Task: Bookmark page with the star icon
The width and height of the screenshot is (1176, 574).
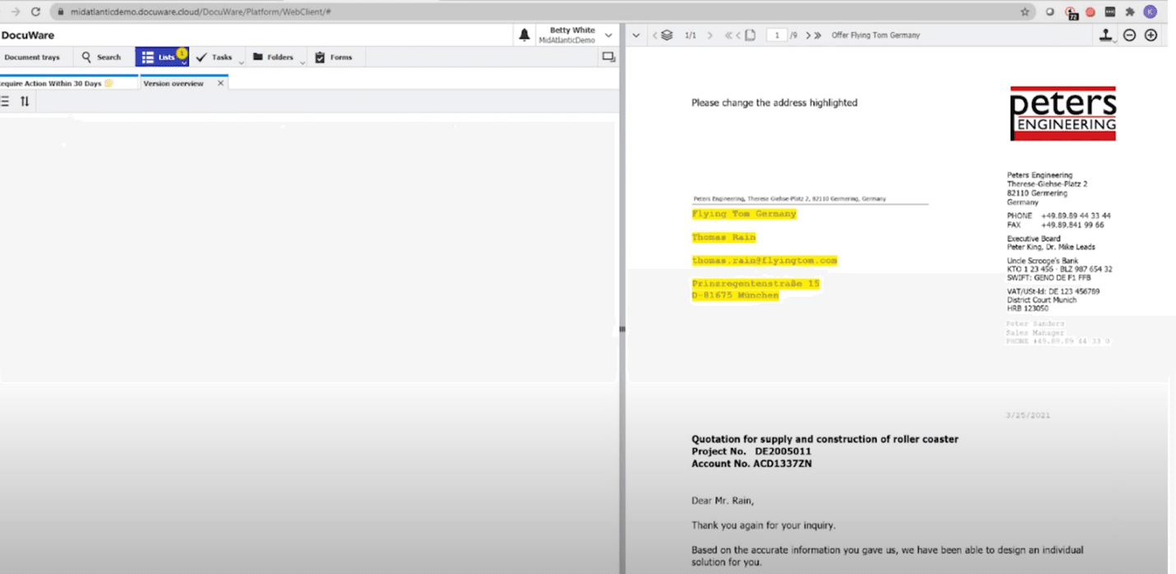Action: [x=1025, y=12]
